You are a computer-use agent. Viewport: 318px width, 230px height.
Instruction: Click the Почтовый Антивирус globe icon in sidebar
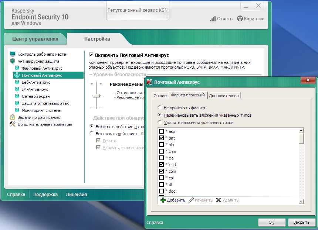tap(17, 75)
